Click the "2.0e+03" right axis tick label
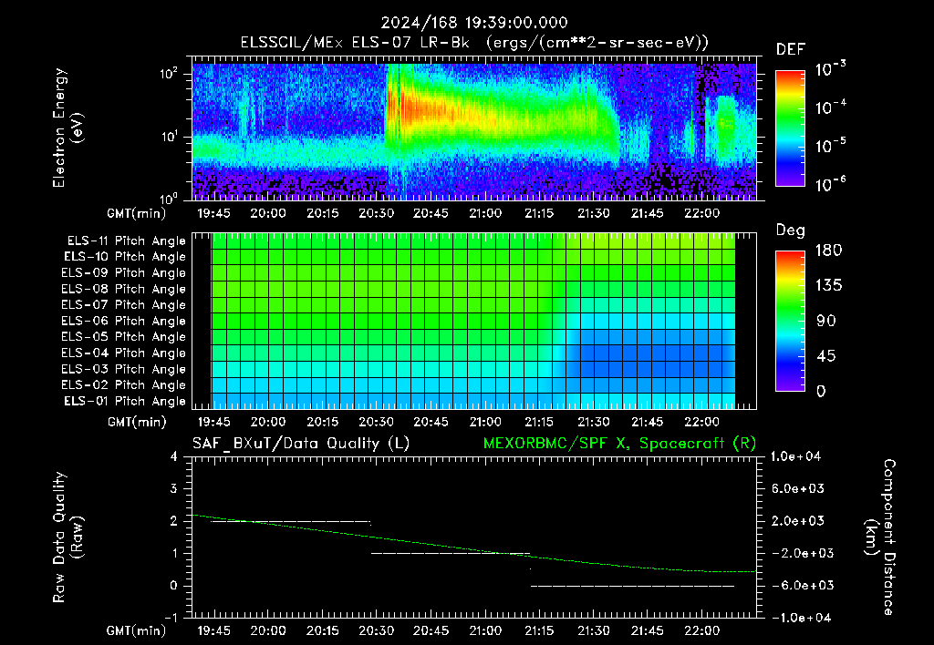934x645 pixels. (x=798, y=520)
